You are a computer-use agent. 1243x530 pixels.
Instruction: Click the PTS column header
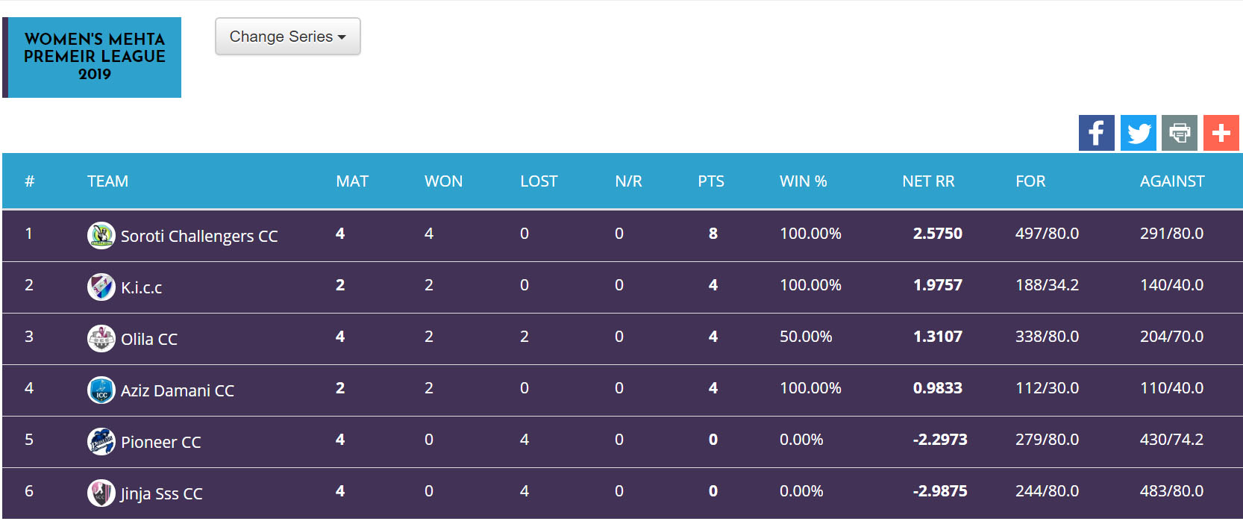tap(711, 181)
